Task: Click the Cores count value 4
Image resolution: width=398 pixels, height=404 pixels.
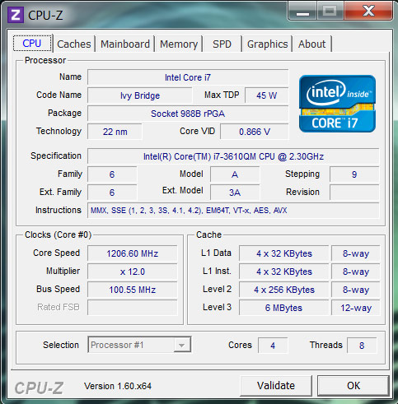Action: [x=273, y=346]
